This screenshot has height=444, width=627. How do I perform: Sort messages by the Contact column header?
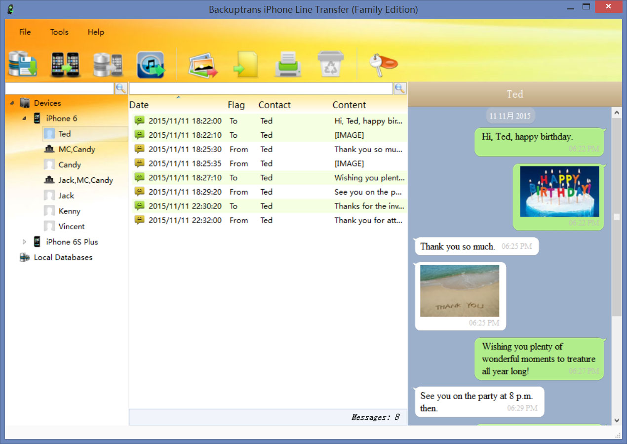(274, 105)
